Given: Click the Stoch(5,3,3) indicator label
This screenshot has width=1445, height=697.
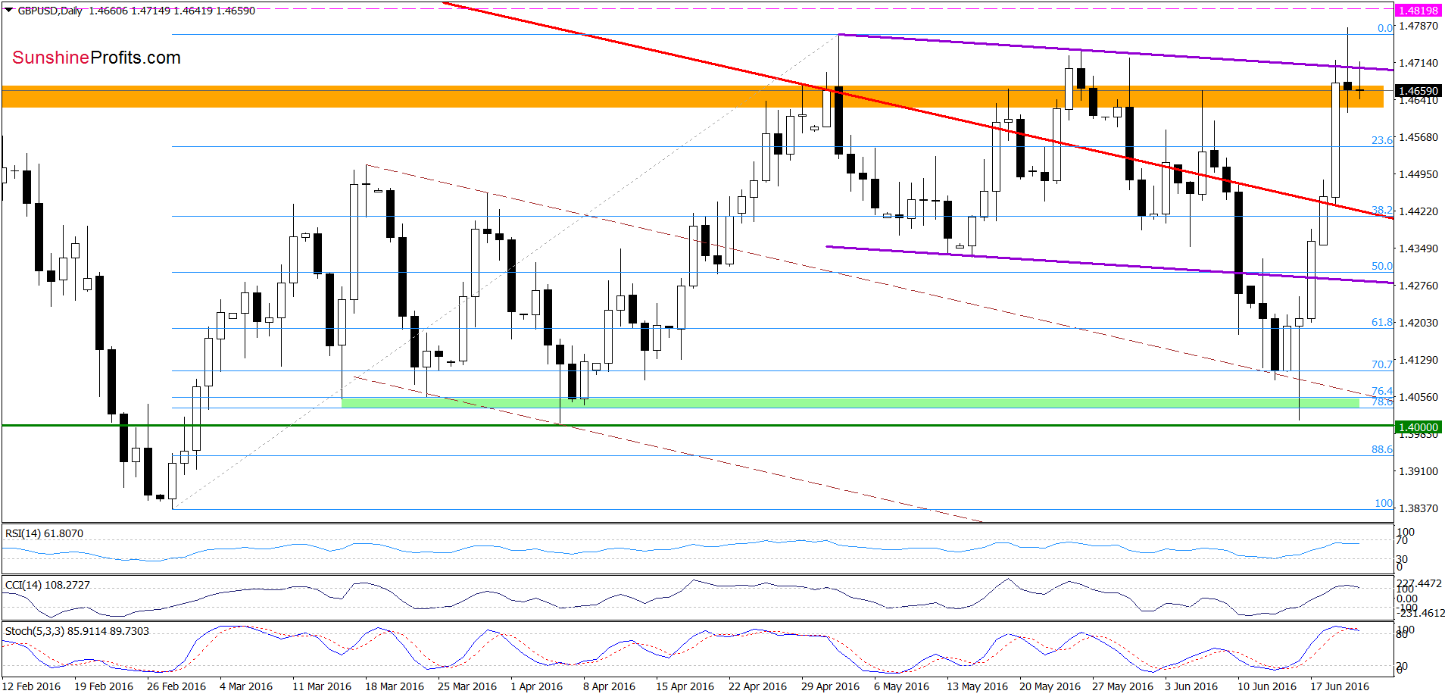Looking at the screenshot, I should (x=76, y=631).
